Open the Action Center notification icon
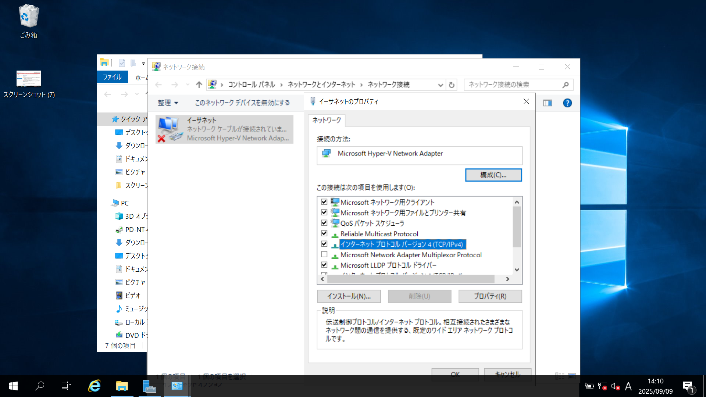Image resolution: width=706 pixels, height=397 pixels. coord(688,386)
